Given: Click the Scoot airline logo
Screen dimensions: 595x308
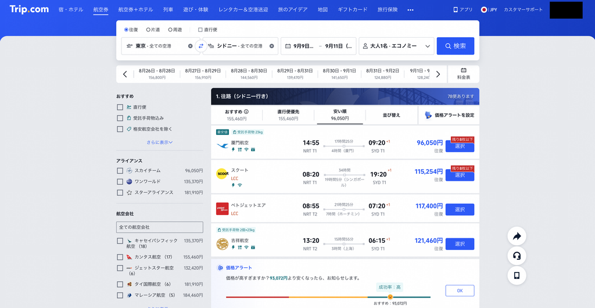Looking at the screenshot, I should [x=223, y=173].
